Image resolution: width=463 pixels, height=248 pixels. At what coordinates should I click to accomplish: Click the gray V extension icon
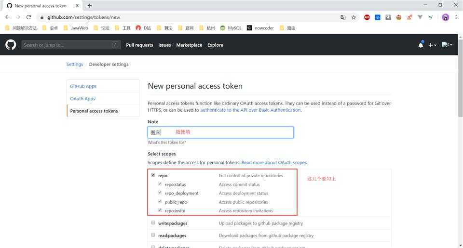click(x=420, y=17)
